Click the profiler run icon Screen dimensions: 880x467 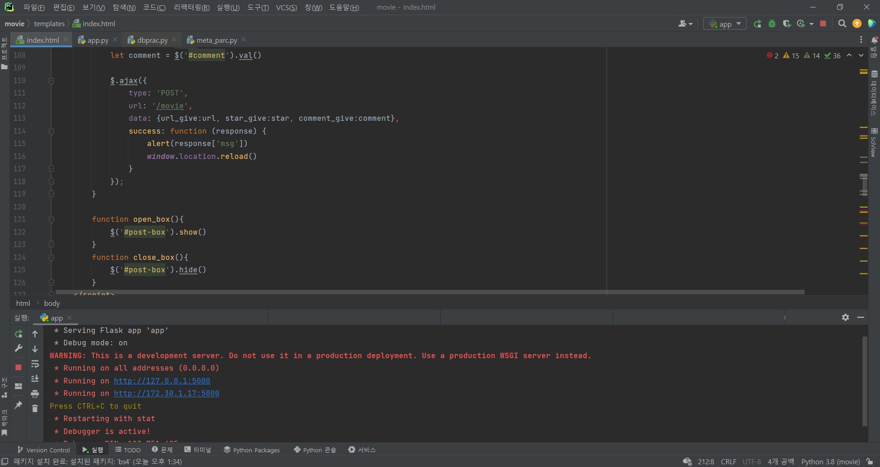[x=801, y=24]
